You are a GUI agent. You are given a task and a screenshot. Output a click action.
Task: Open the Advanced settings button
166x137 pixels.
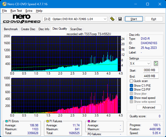click(x=149, y=107)
